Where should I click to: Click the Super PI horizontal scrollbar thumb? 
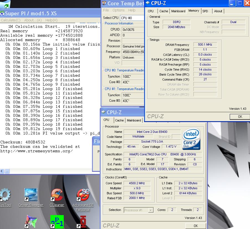pyautogui.click(x=7, y=171)
